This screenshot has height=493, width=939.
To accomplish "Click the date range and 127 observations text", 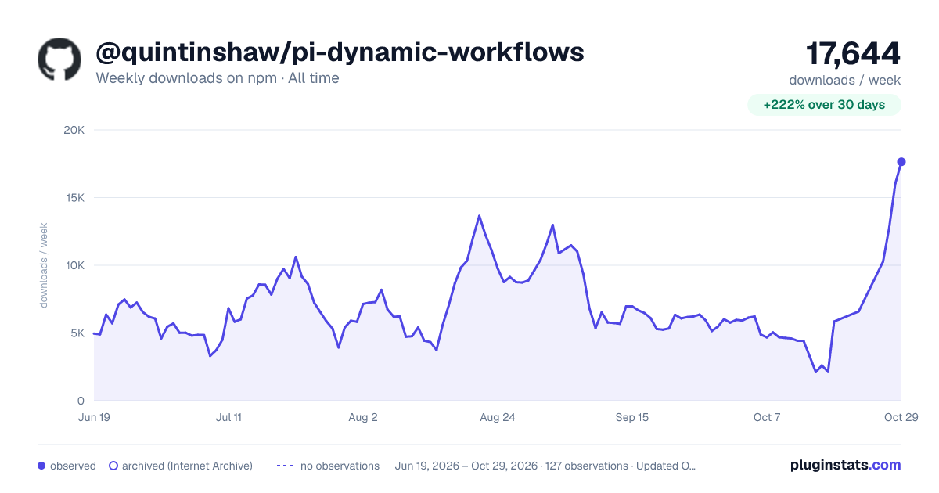I will point(545,466).
